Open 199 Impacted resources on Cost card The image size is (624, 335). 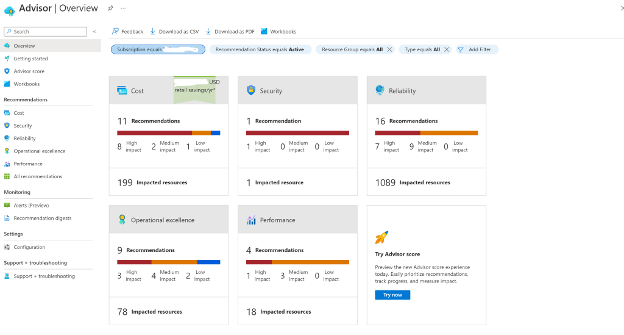[x=152, y=182]
